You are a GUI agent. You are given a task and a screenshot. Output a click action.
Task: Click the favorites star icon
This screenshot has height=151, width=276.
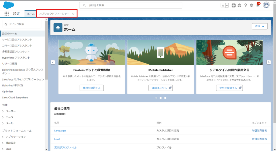[223, 5]
